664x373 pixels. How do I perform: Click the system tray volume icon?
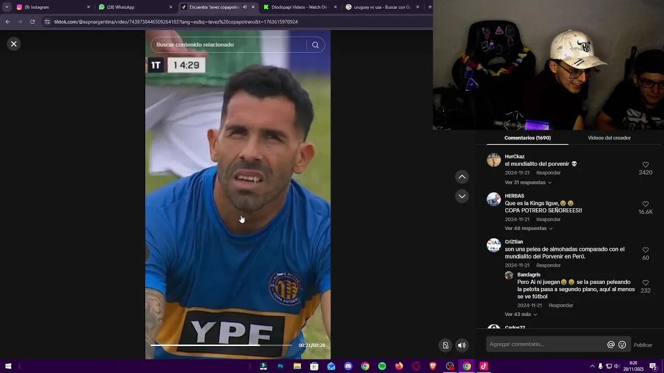pyautogui.click(x=617, y=366)
